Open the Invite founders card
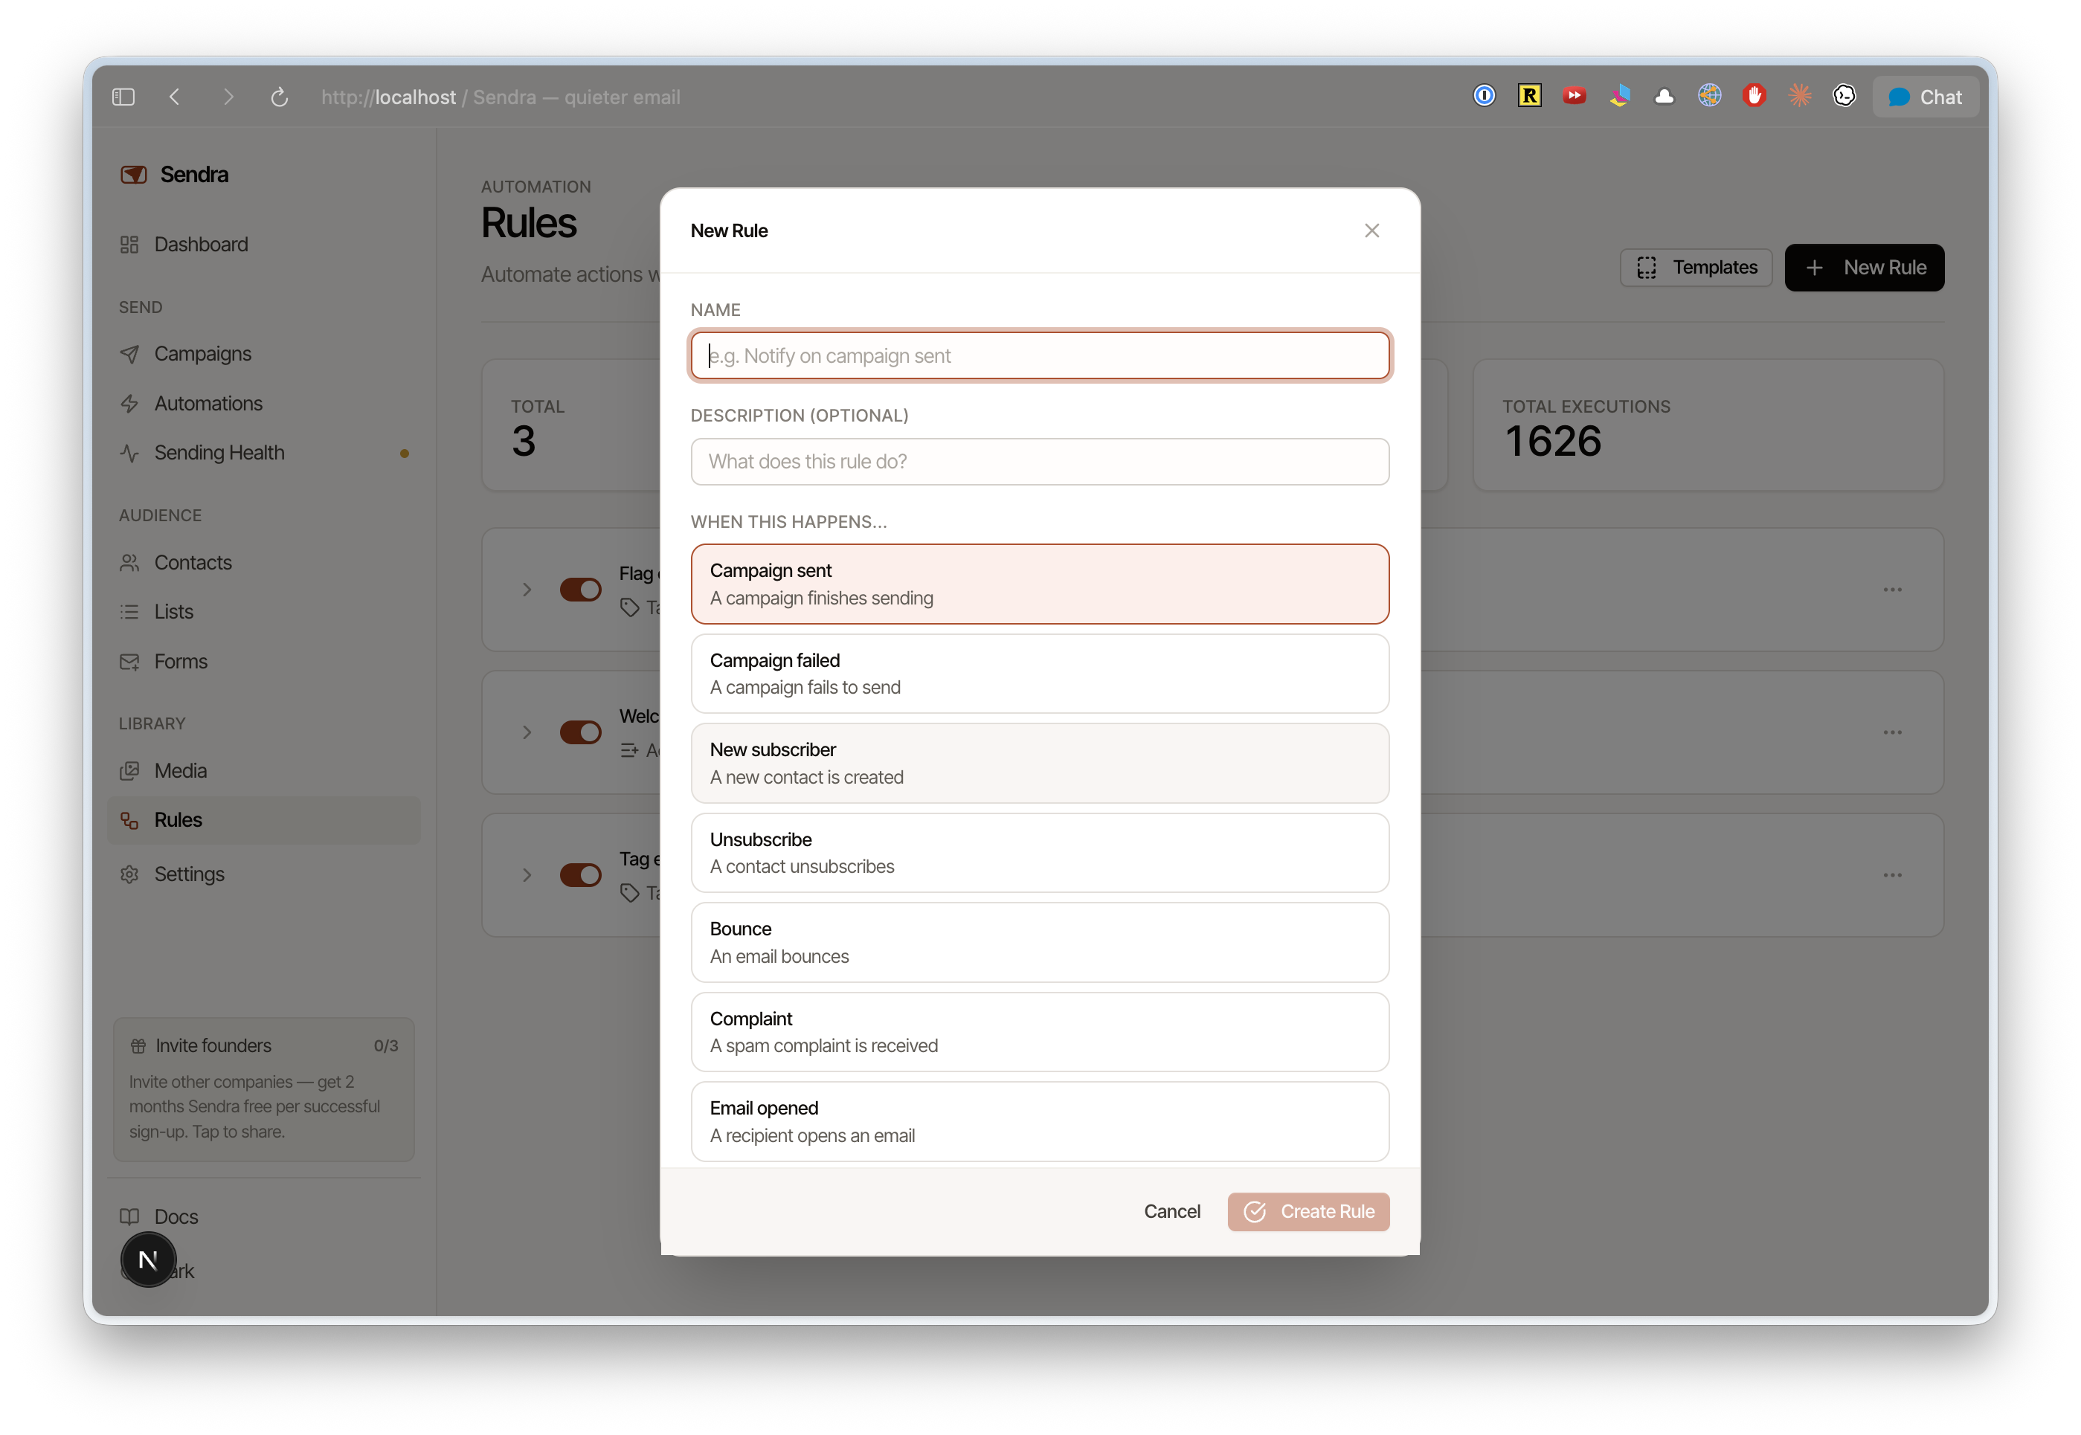Screen dimensions: 2081x1435 tap(263, 1089)
